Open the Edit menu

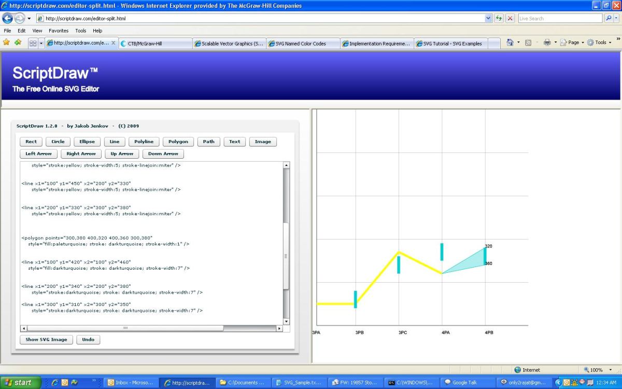[x=22, y=31]
